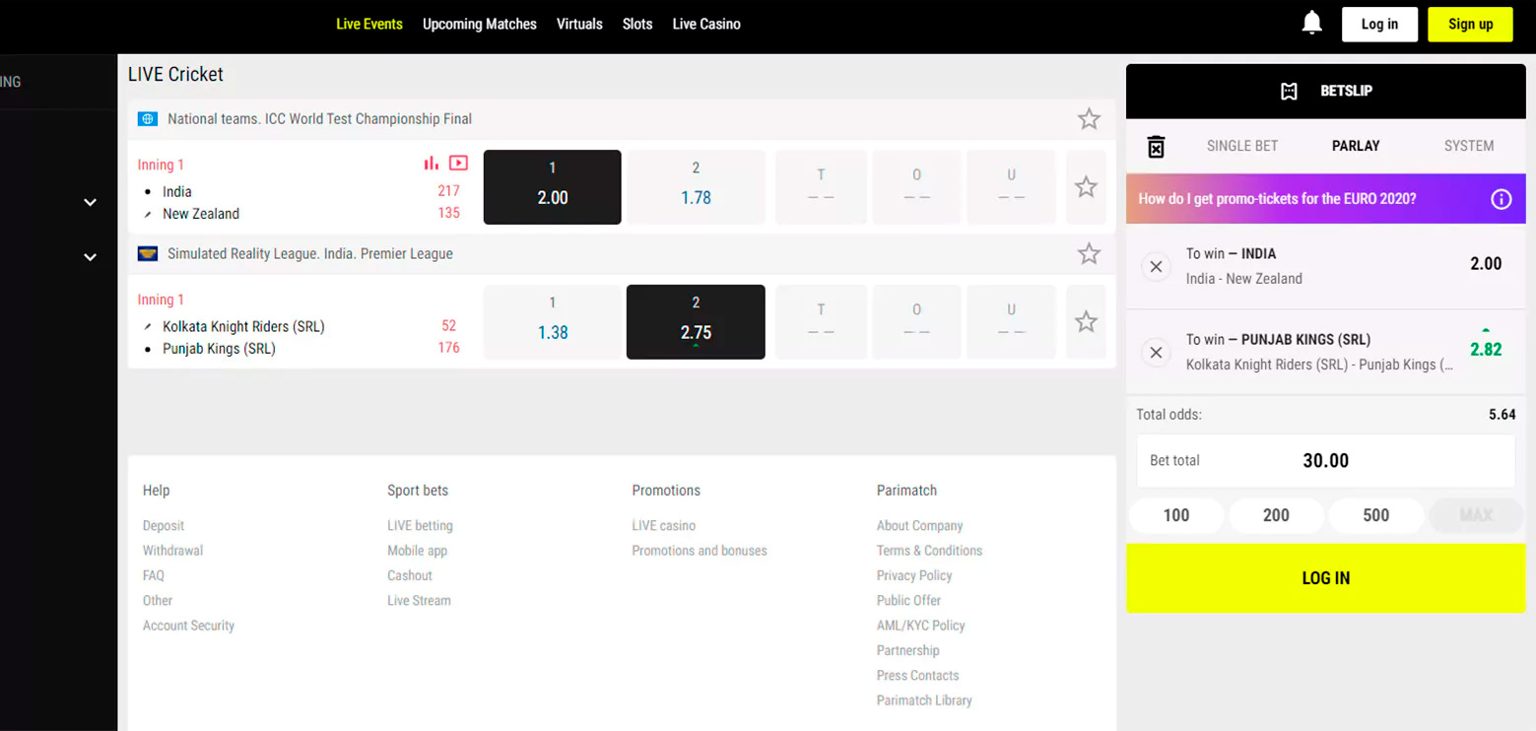Click the MAX bet button
This screenshot has width=1536, height=731.
click(1476, 515)
